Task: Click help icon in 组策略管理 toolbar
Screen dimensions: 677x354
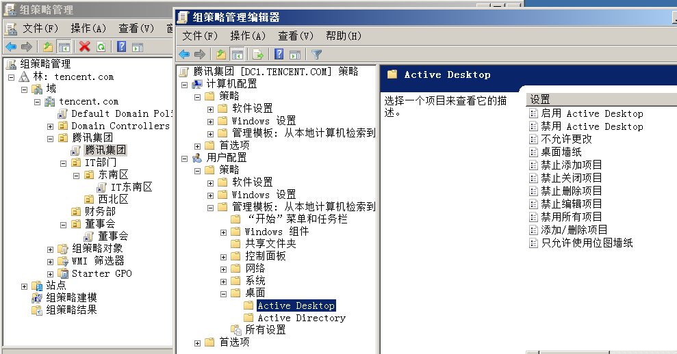Action: pos(122,46)
